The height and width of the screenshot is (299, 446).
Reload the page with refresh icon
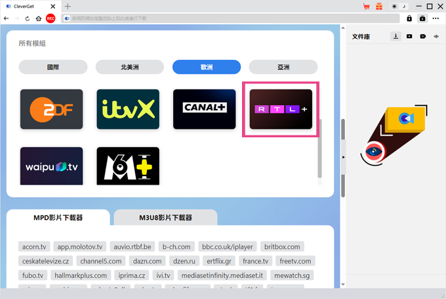[28, 18]
